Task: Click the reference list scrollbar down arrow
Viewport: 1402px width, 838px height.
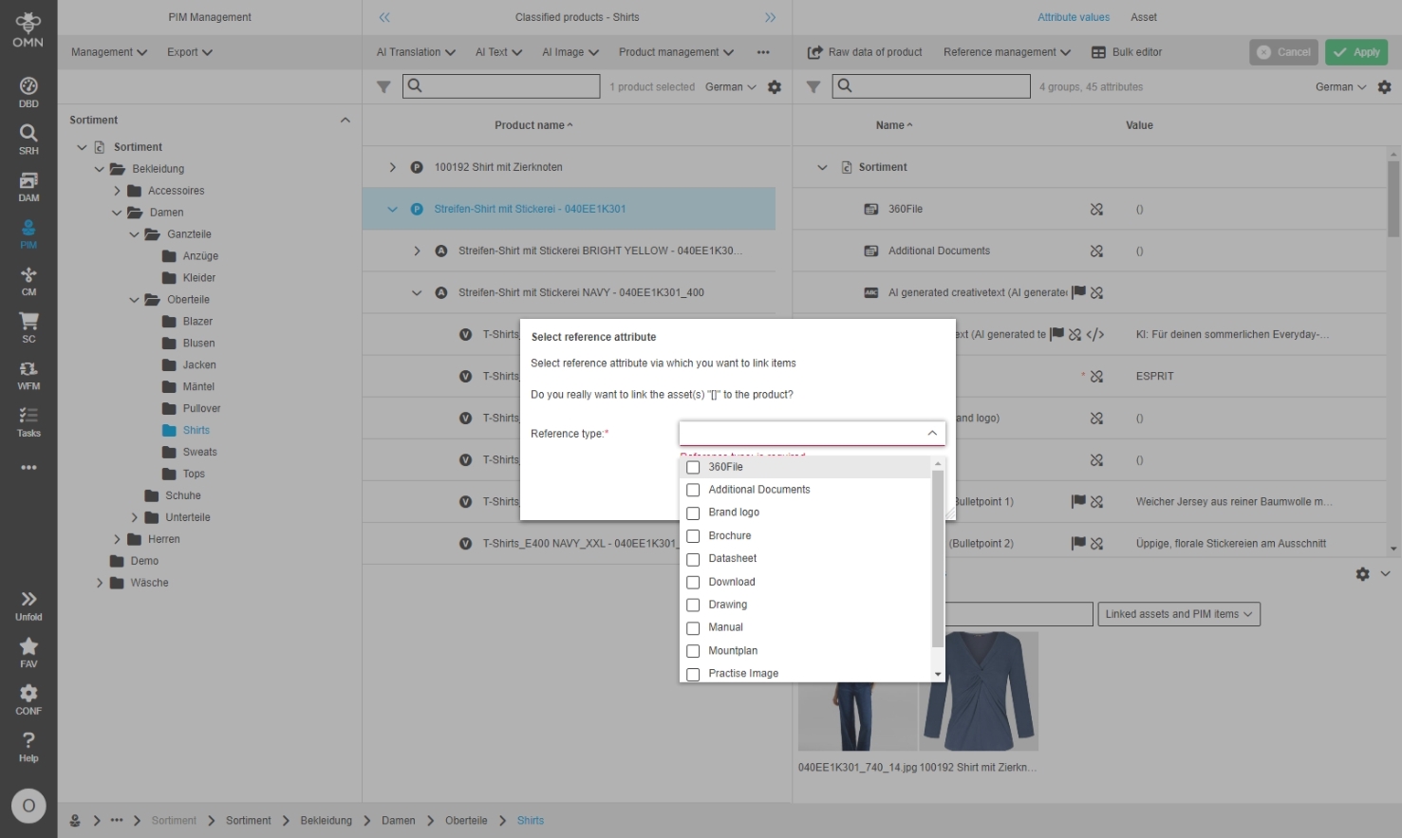Action: [x=938, y=674]
